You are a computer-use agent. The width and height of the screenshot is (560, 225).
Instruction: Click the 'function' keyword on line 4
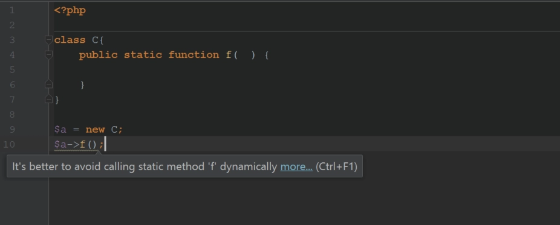194,55
